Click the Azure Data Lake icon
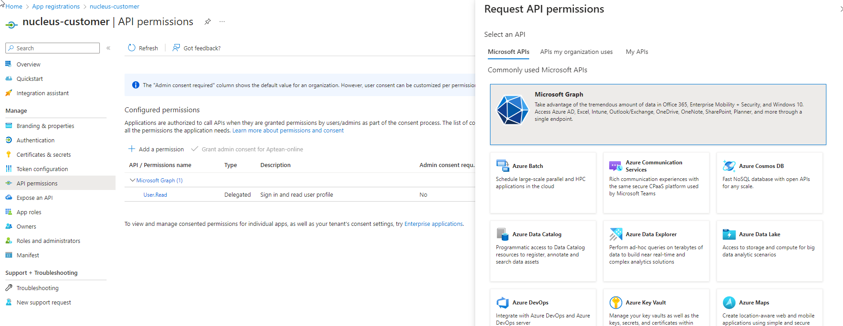Viewport: 843px width, 326px height. pos(729,234)
